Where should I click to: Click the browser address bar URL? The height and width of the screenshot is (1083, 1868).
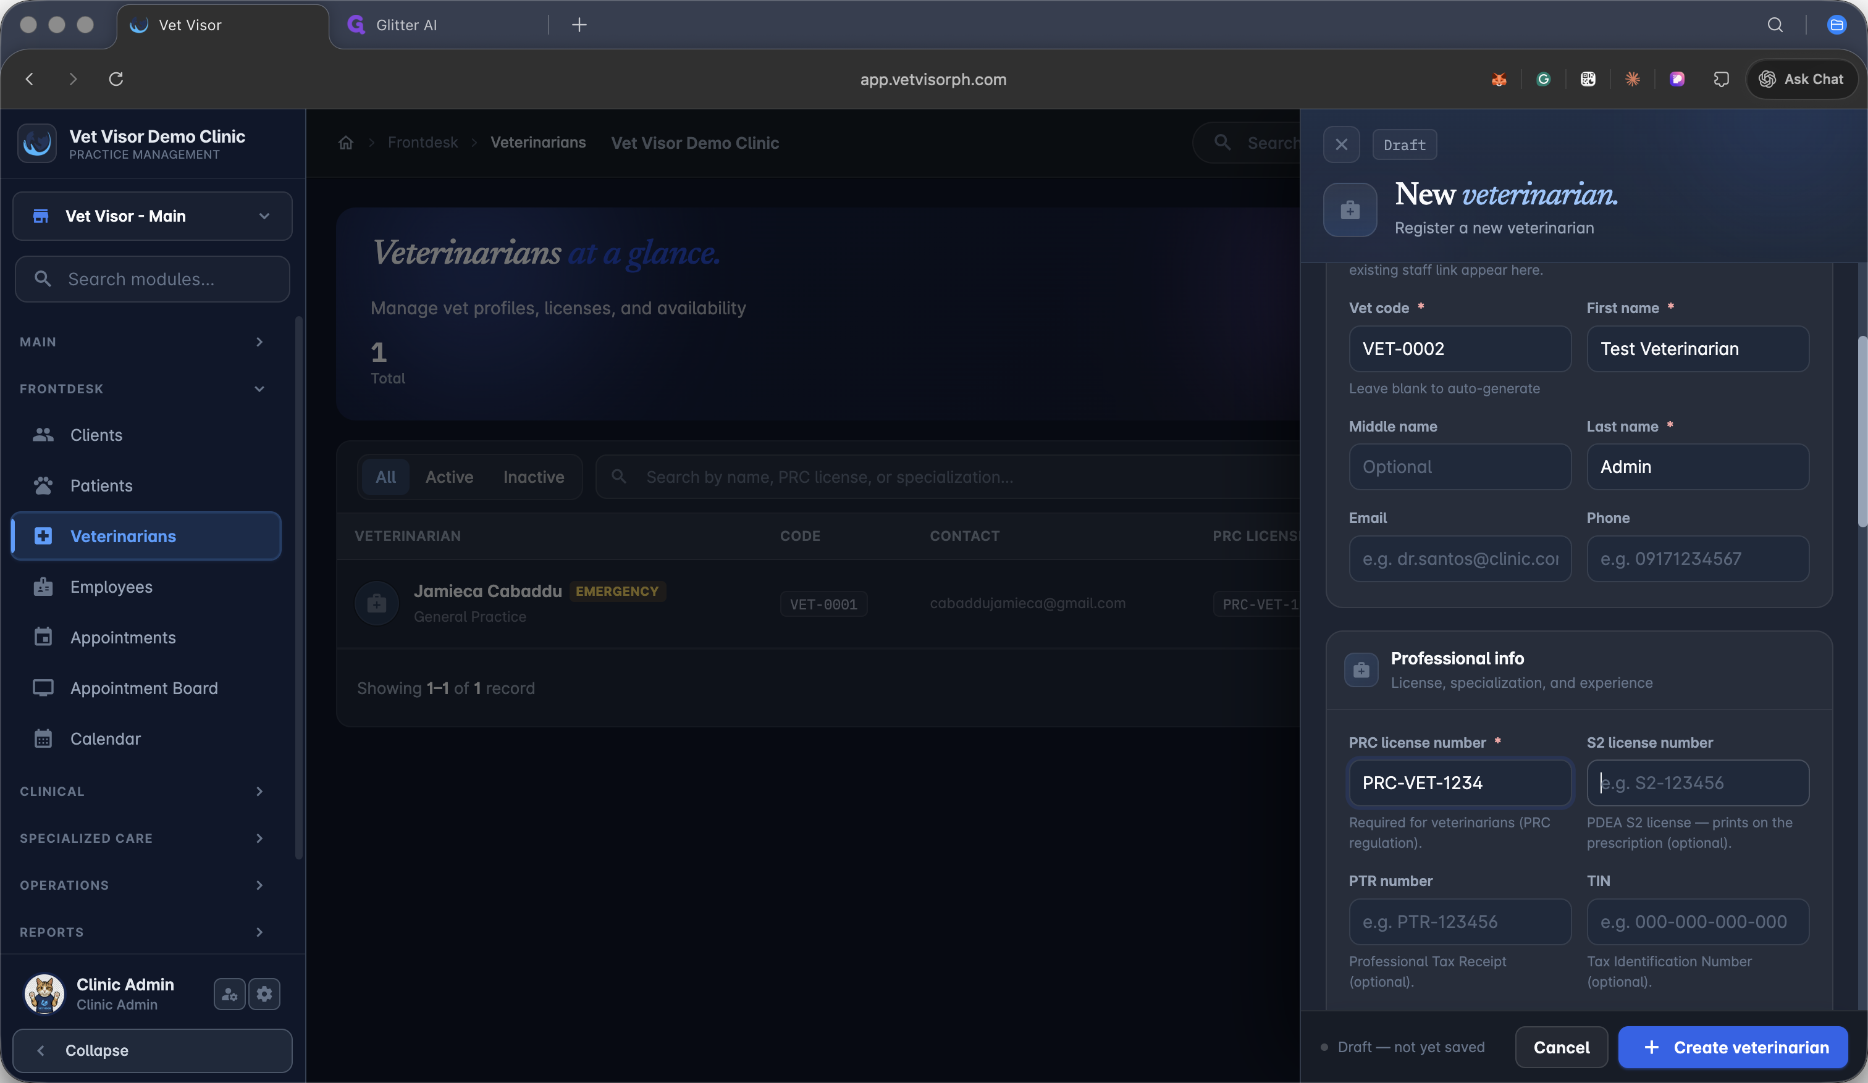[x=933, y=79]
